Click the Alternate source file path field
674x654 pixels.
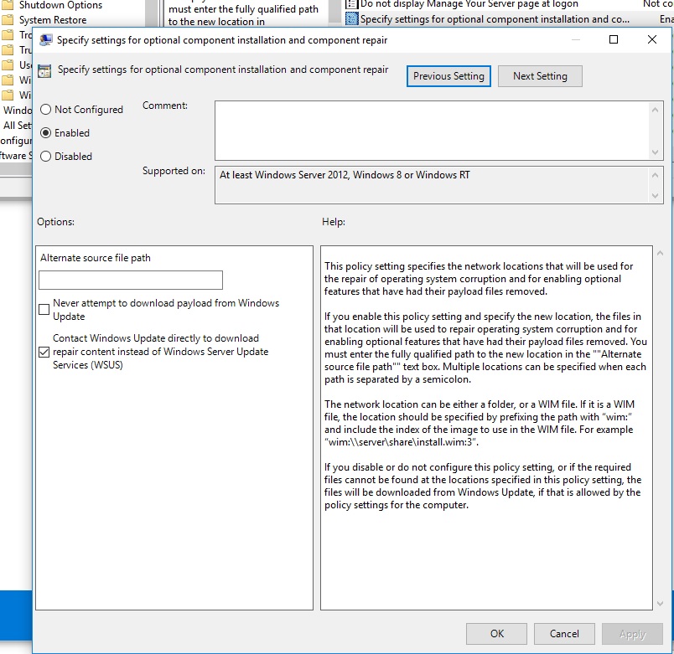(x=131, y=280)
